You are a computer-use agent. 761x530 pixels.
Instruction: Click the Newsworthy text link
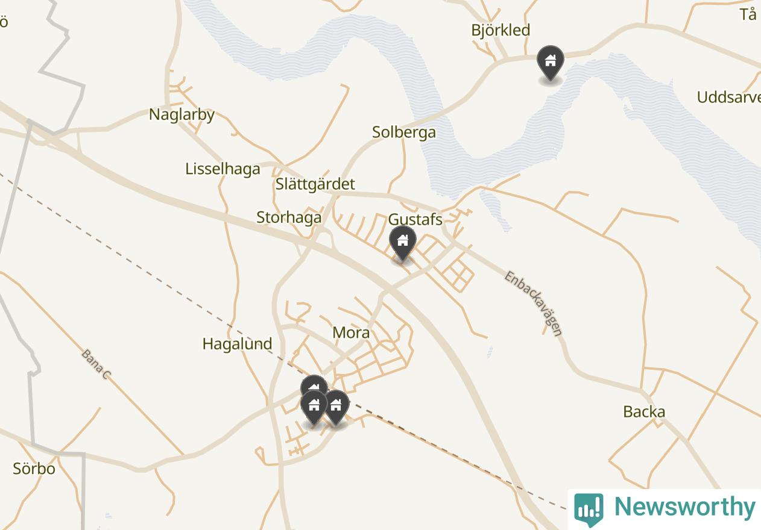pyautogui.click(x=684, y=507)
